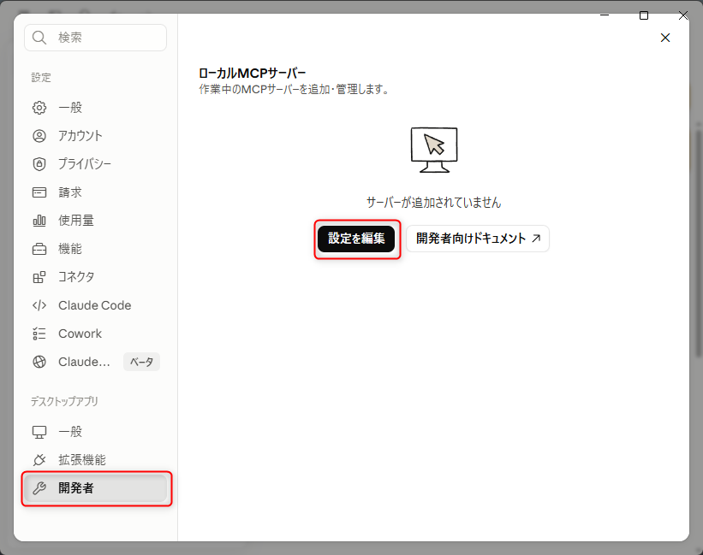703x555 pixels.
Task: Click the 拡張機能 plug icon
Action: pos(39,460)
